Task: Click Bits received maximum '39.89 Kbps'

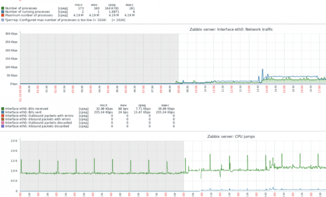Action: point(166,109)
